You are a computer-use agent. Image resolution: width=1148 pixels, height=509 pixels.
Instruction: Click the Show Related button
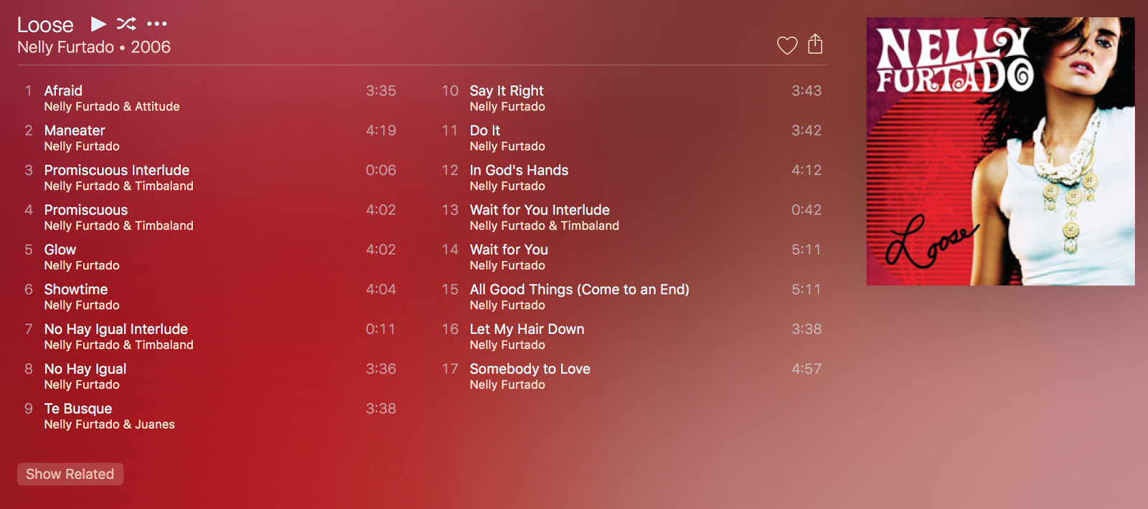pos(70,474)
